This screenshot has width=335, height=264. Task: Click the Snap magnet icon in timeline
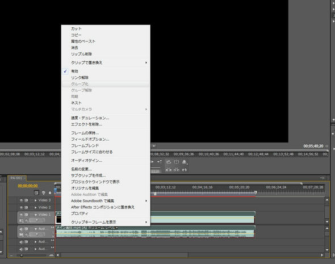click(36, 193)
